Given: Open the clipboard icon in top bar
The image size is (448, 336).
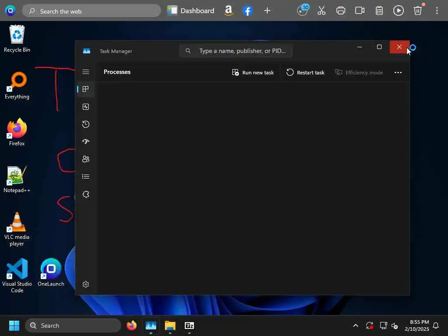Looking at the screenshot, I should pos(379,11).
